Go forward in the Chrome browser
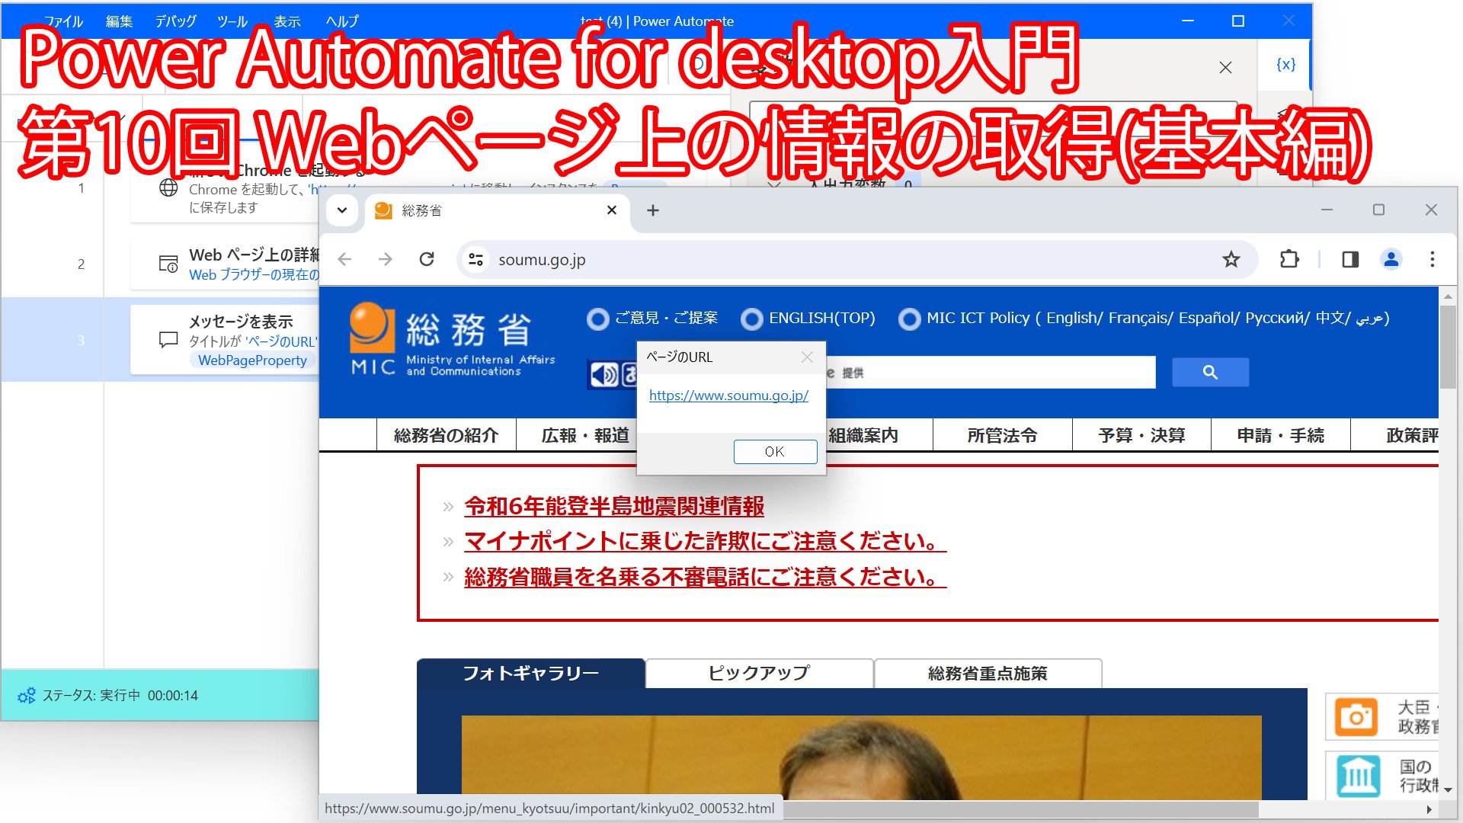 point(386,260)
